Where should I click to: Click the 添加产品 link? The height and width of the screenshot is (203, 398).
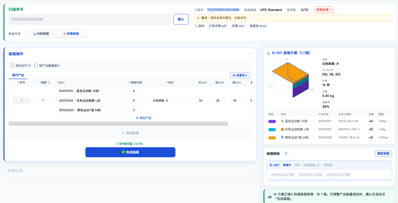pos(144,118)
